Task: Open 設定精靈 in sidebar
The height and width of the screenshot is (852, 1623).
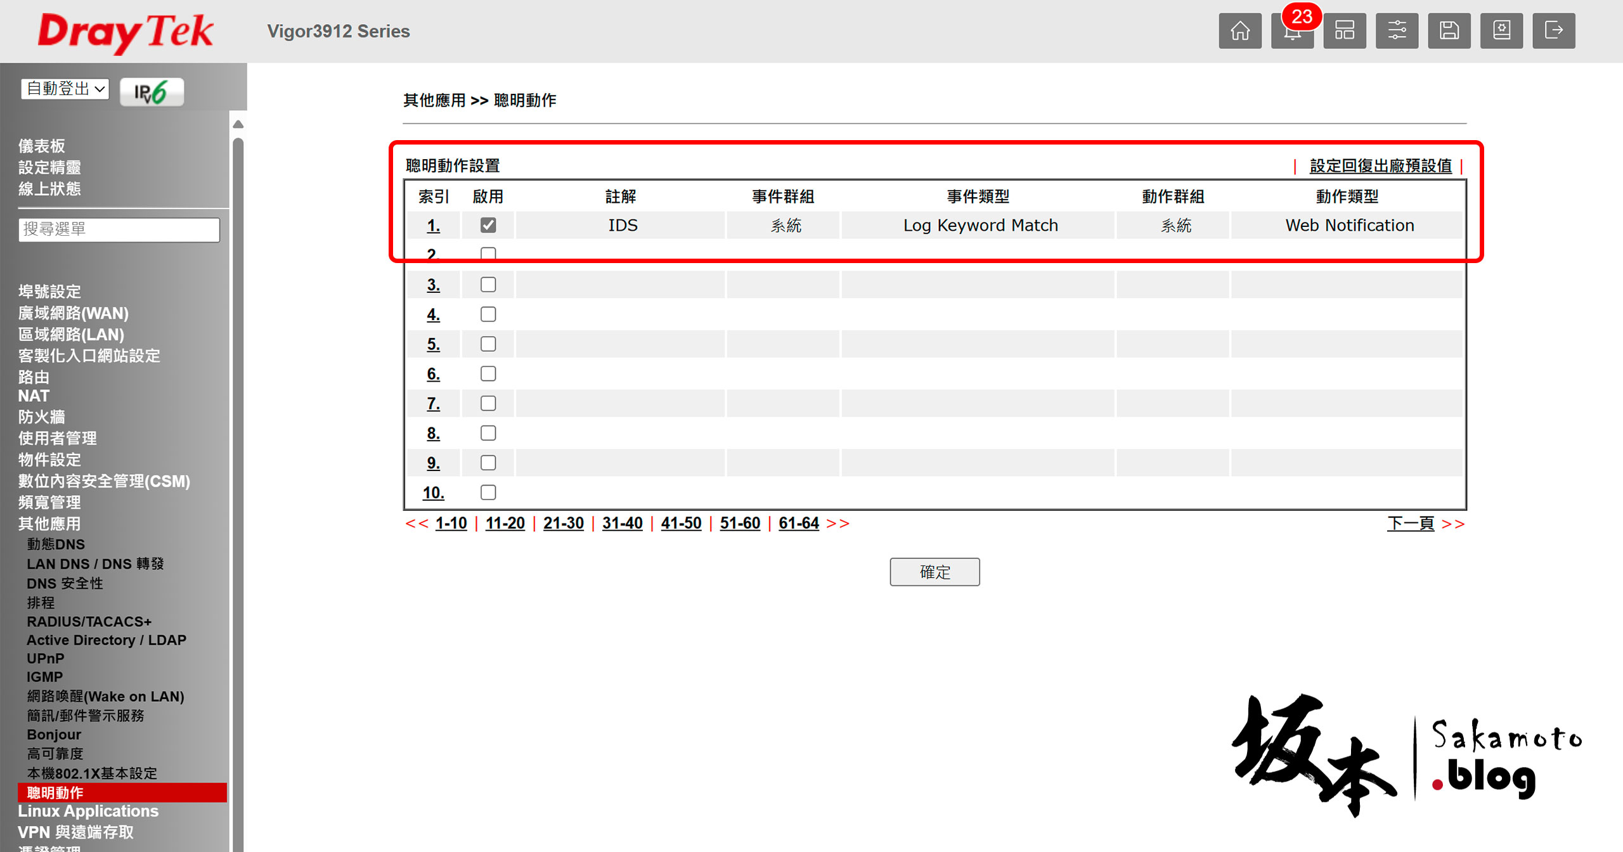Action: [x=49, y=168]
